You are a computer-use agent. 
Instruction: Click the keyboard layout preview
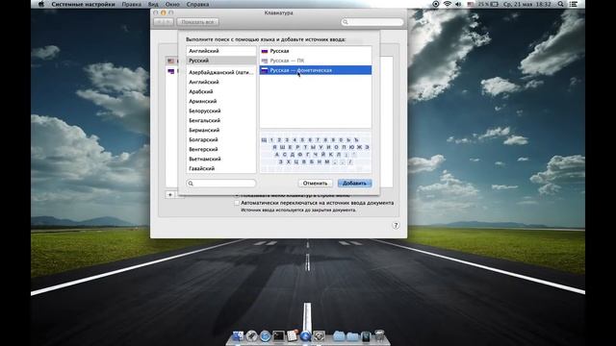tap(316, 151)
